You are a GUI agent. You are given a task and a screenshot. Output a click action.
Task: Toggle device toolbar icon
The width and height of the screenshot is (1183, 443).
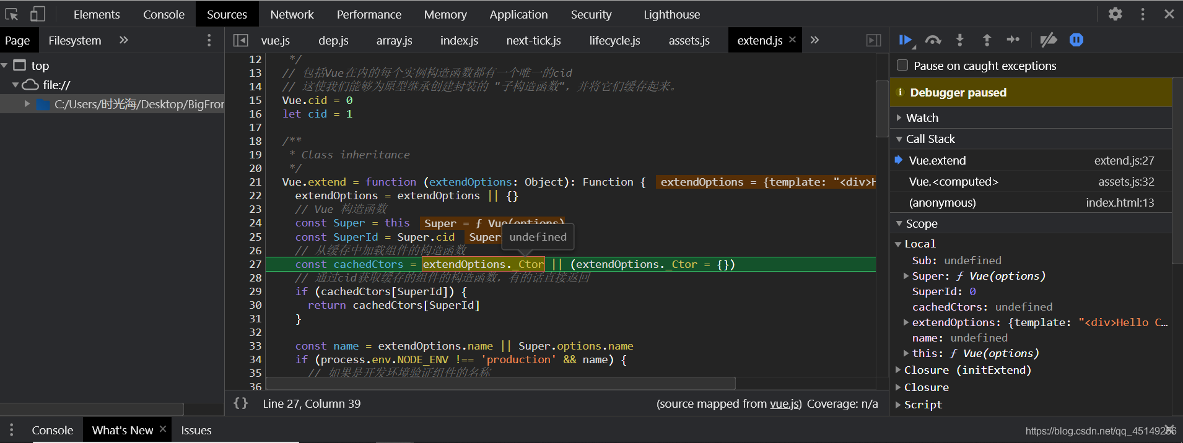click(x=38, y=14)
